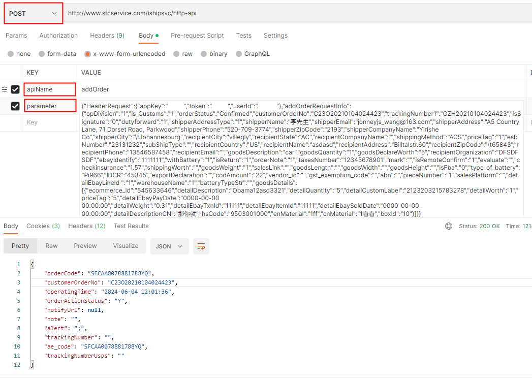Screen dimensions: 532x380
Task: Click the globe network icon beside Status
Action: (448, 226)
